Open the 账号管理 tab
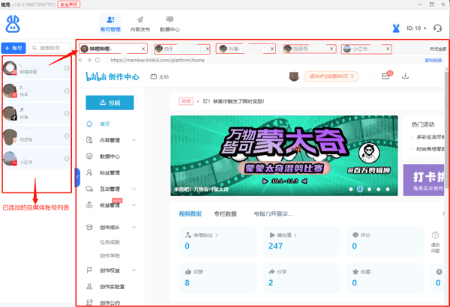Image resolution: width=450 pixels, height=307 pixels. (x=110, y=24)
